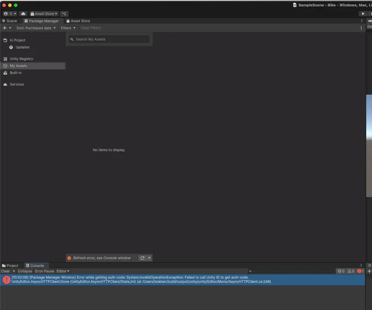Click the Search My Assets field
This screenshot has height=310, width=372.
tap(109, 39)
